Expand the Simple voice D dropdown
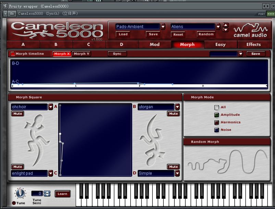Screen dimensions: 275x209 177,173
